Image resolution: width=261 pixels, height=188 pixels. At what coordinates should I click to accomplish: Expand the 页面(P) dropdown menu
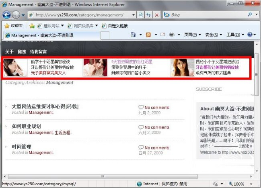[x=193, y=35]
